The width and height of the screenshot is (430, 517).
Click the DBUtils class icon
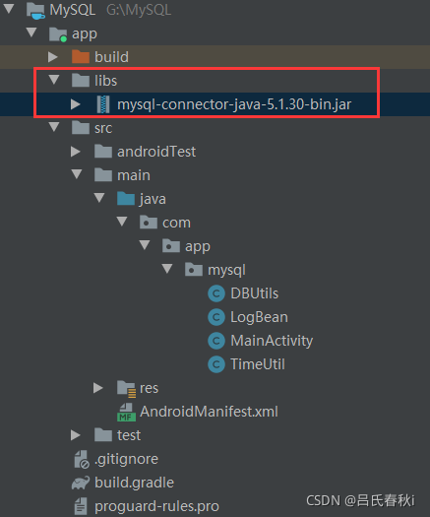pyautogui.click(x=216, y=293)
